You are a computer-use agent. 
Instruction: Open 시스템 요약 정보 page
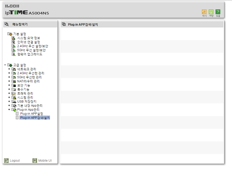[x=29, y=38]
